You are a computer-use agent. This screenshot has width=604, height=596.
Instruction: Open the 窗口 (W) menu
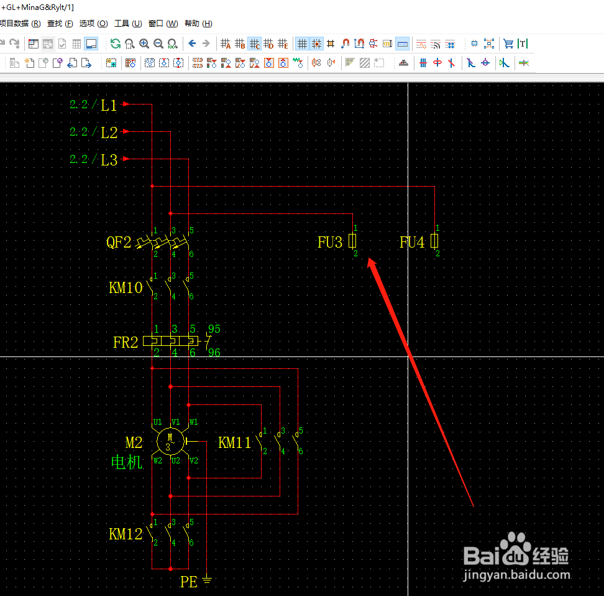pyautogui.click(x=163, y=24)
